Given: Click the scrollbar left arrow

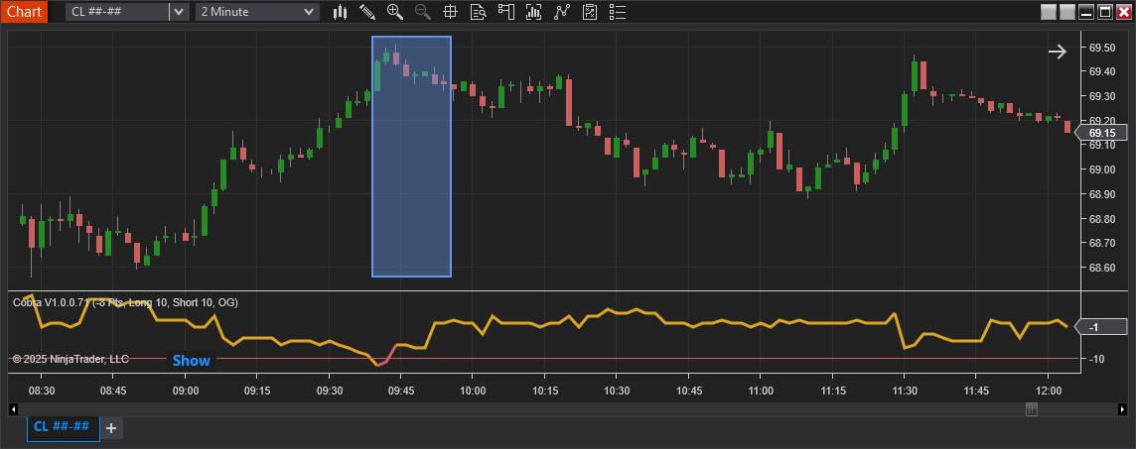Looking at the screenshot, I should (13, 409).
